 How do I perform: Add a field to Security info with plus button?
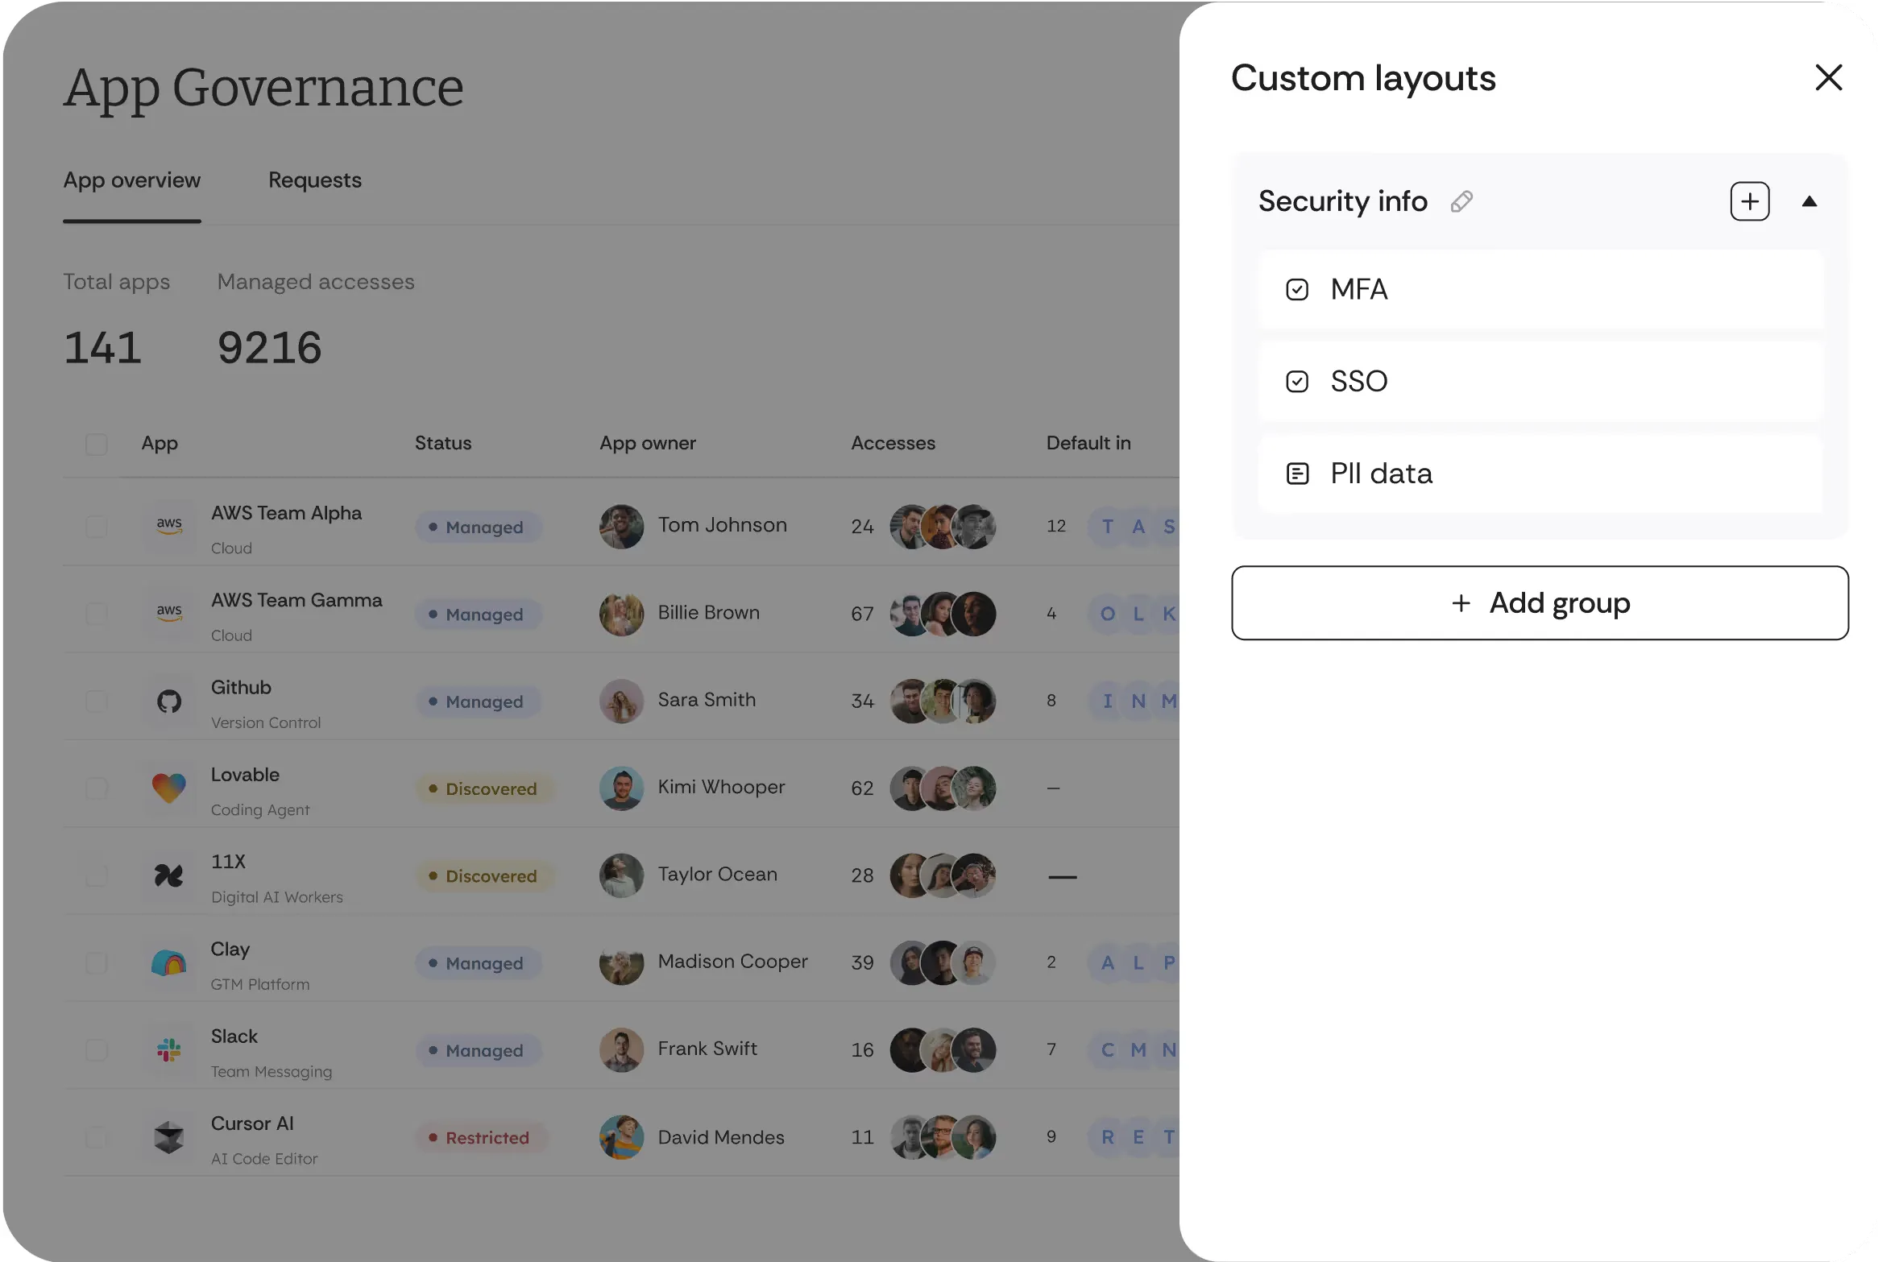(1749, 201)
